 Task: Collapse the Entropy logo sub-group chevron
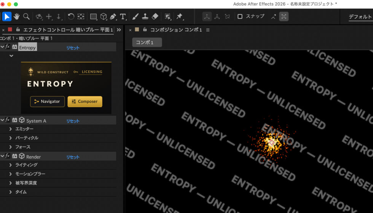11,56
